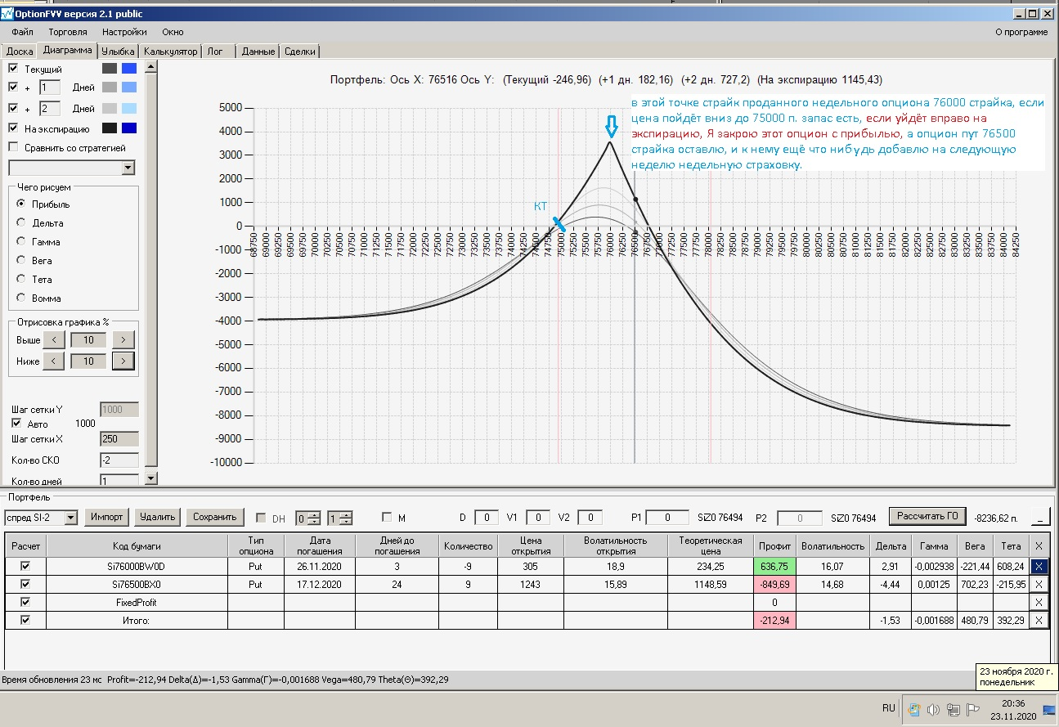Click the Рассчитать ГО button
The height and width of the screenshot is (727, 1059).
pos(927,516)
